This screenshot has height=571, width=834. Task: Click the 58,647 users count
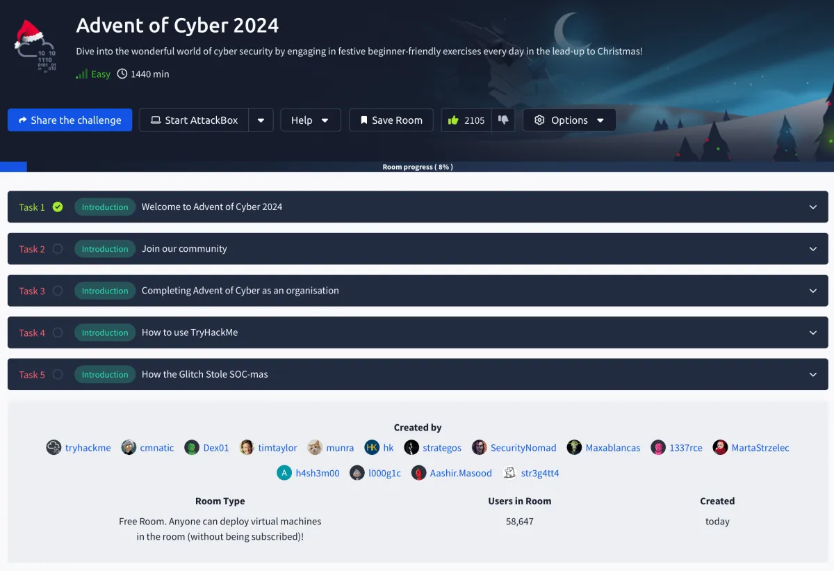pyautogui.click(x=520, y=521)
